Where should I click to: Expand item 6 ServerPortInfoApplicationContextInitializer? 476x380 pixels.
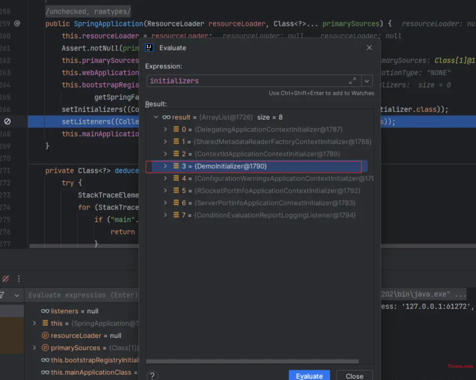point(165,203)
